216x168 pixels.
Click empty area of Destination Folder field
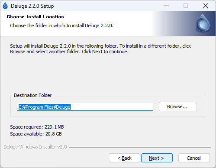pos(112,107)
